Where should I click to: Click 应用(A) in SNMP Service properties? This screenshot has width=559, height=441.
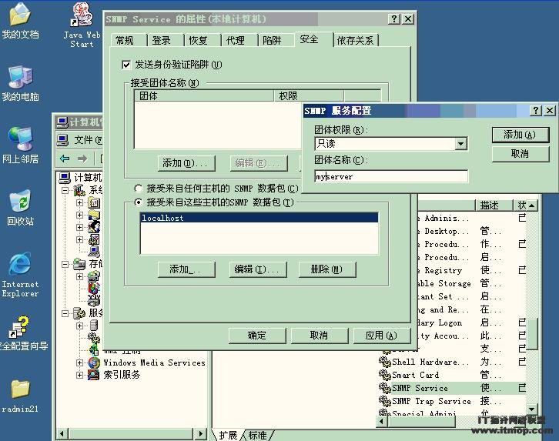[x=381, y=336]
